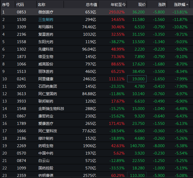Select stock code 2269 药明生物
Viewport: 193px width, 178px height.
coord(21,146)
